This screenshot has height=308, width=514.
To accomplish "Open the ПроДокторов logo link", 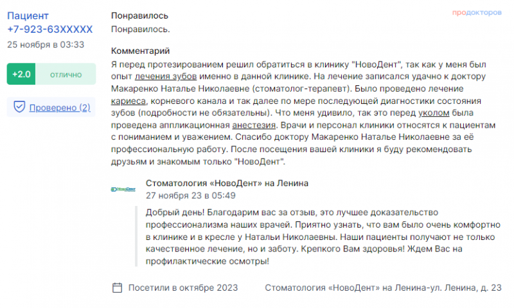I will [x=477, y=12].
